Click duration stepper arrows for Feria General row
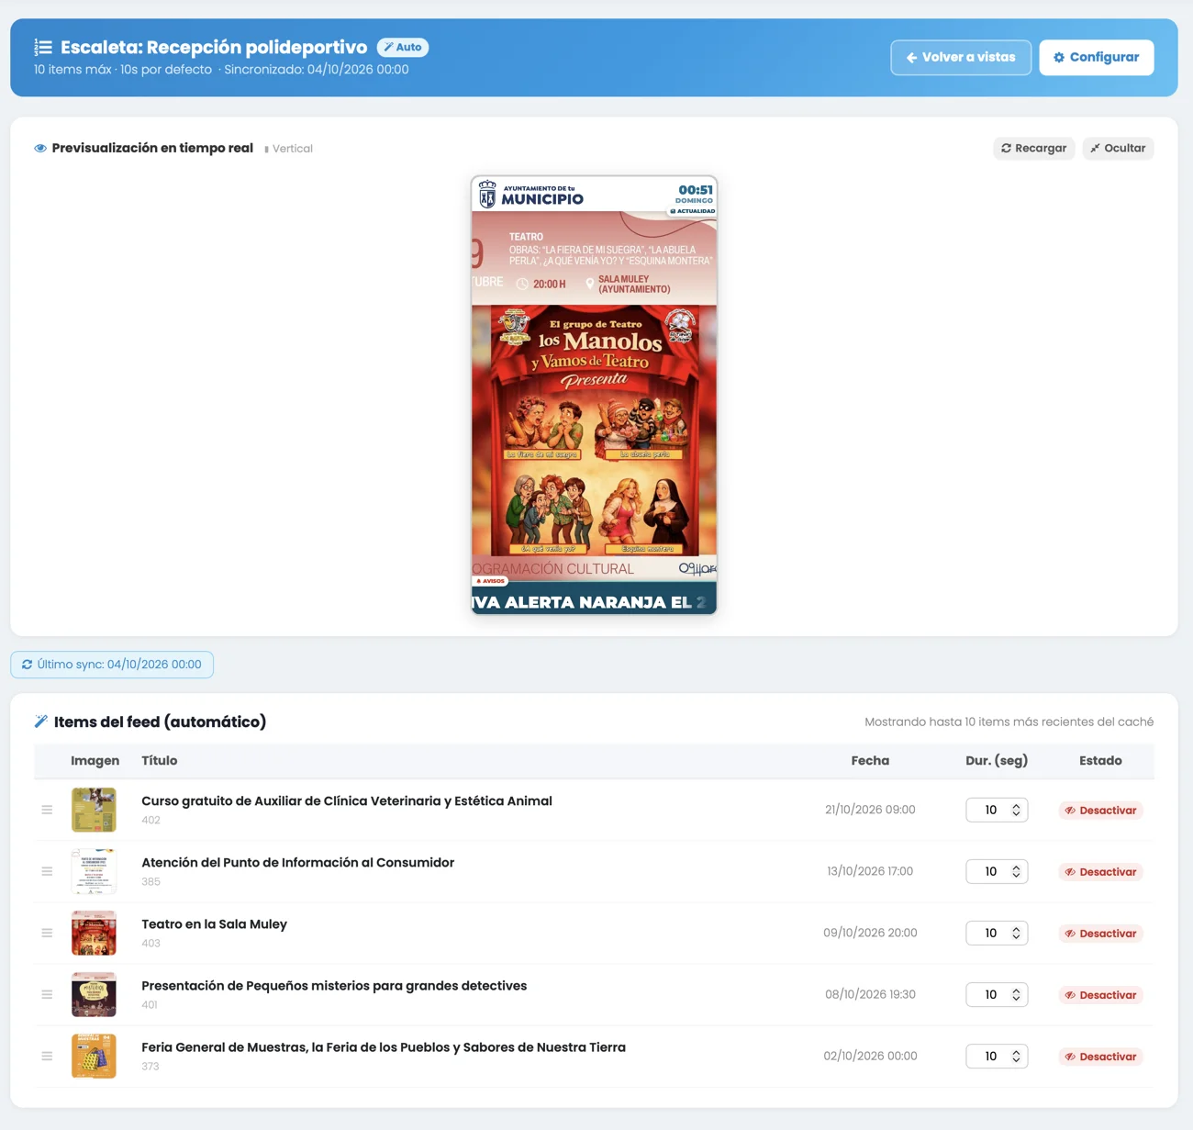The height and width of the screenshot is (1130, 1193). coord(1016,1056)
